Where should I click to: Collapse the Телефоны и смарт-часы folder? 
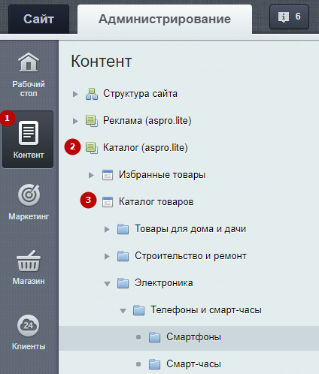pos(123,311)
